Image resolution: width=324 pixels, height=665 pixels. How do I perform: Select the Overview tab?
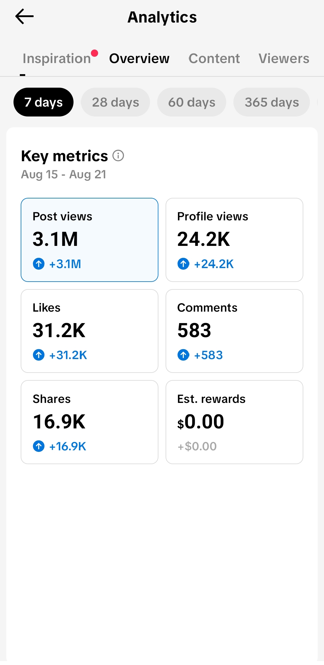tap(139, 58)
